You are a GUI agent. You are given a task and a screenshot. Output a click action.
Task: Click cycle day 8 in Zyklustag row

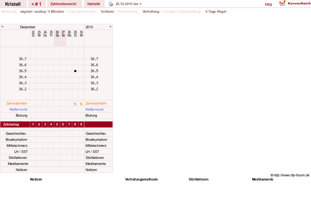click(x=75, y=125)
